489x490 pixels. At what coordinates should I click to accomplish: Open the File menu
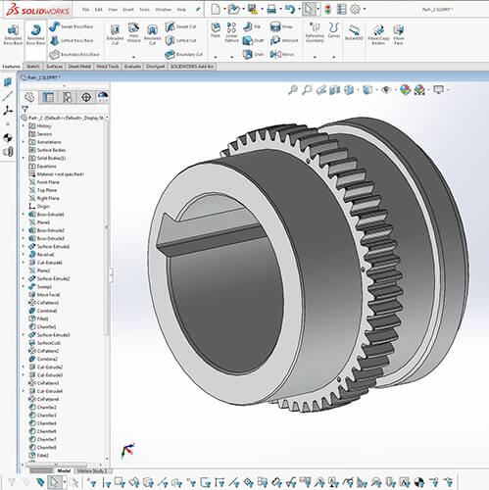click(x=85, y=10)
